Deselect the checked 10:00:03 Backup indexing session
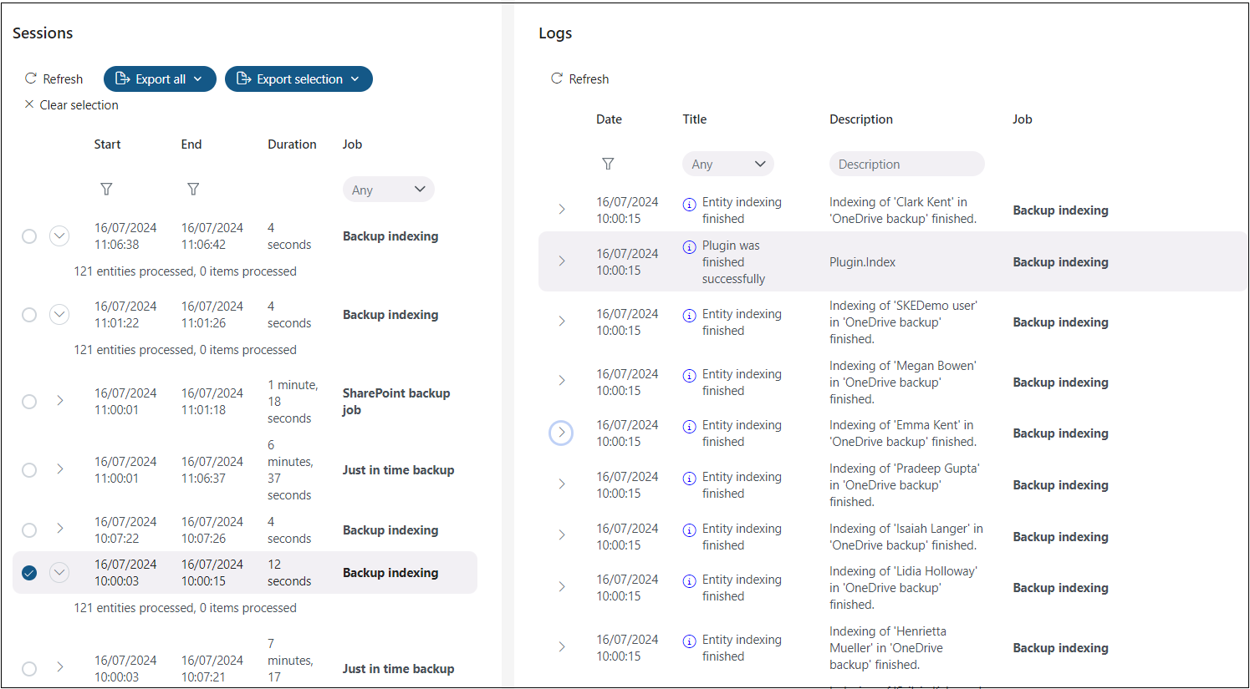The image size is (1250, 689). tap(29, 573)
